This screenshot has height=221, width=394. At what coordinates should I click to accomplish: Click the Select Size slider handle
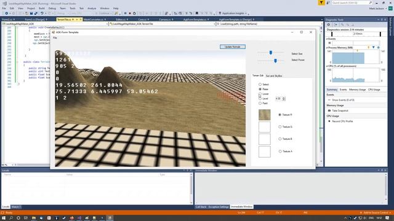click(x=271, y=53)
